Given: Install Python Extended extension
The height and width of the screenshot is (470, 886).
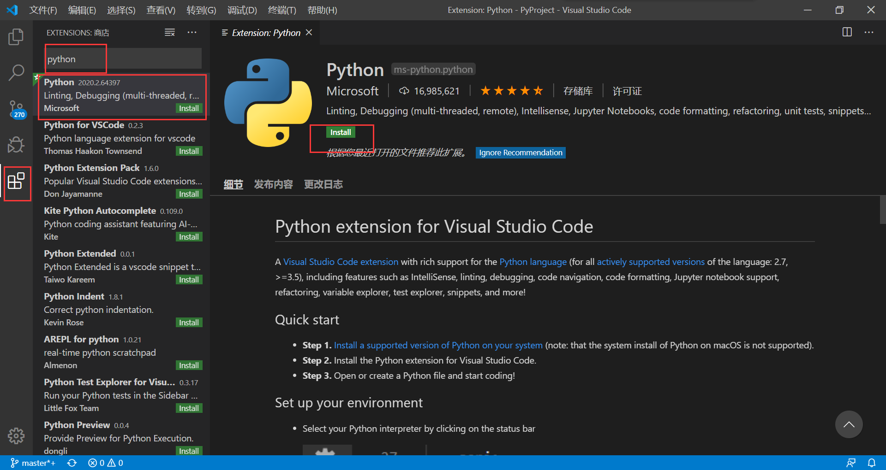Looking at the screenshot, I should coord(189,280).
